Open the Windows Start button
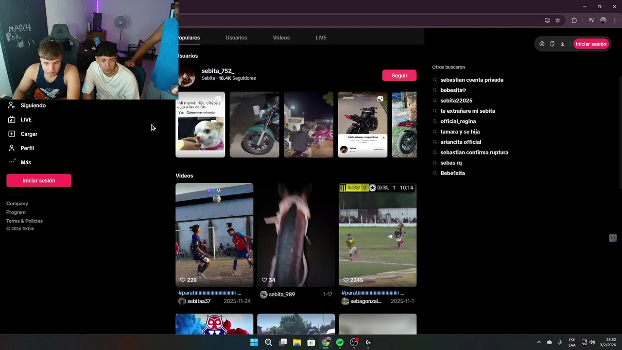Image resolution: width=622 pixels, height=350 pixels. 254,342
